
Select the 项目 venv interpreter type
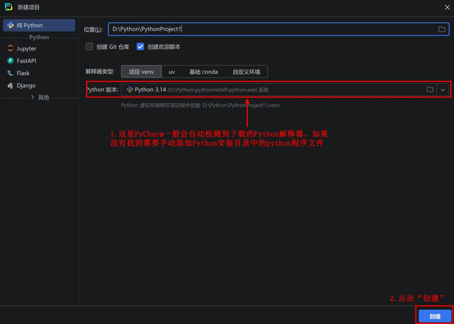141,72
